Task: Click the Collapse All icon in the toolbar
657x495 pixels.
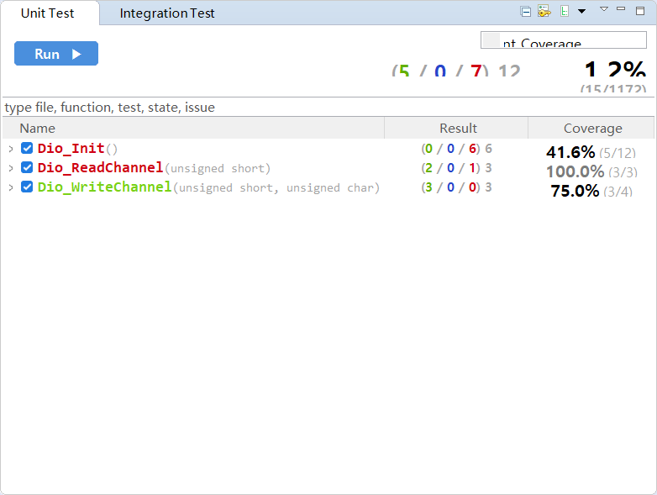Action: pos(526,12)
